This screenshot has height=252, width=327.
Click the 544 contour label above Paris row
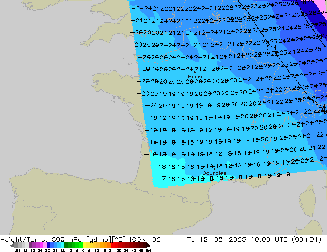tap(271, 48)
